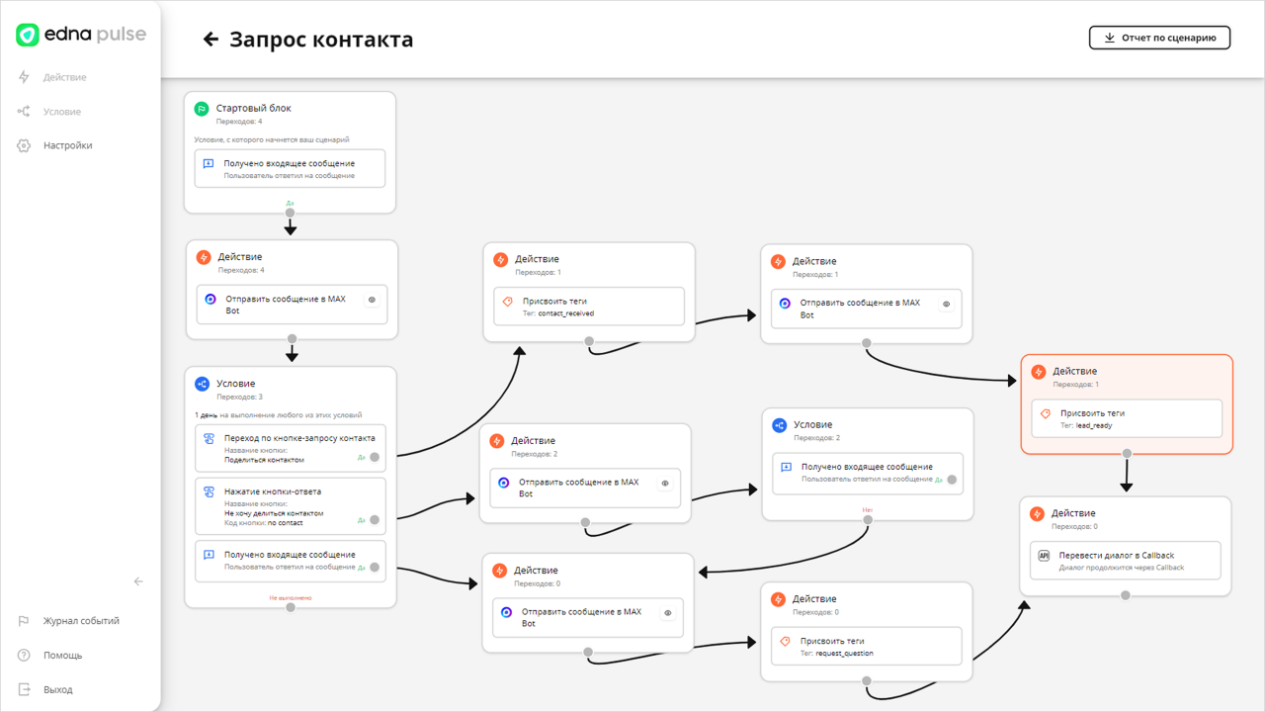Click the API icon in Перевести диалог в Callback
The height and width of the screenshot is (712, 1265).
(x=1044, y=556)
